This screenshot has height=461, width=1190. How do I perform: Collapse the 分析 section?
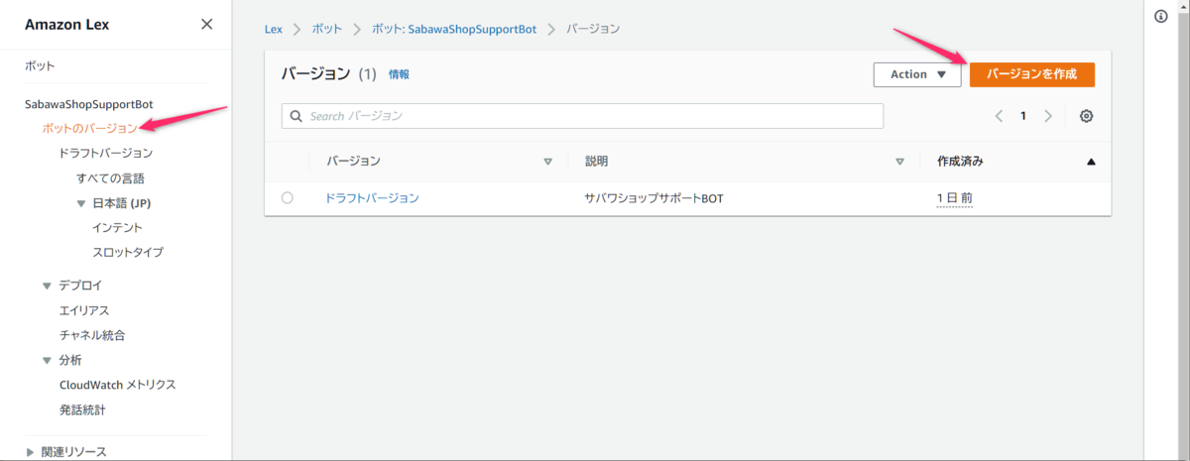click(x=47, y=360)
